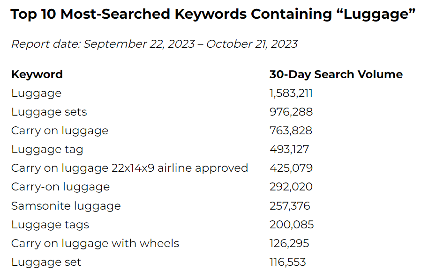The width and height of the screenshot is (421, 277).
Task: Click the 30-Day Search Volume header
Action: click(336, 74)
